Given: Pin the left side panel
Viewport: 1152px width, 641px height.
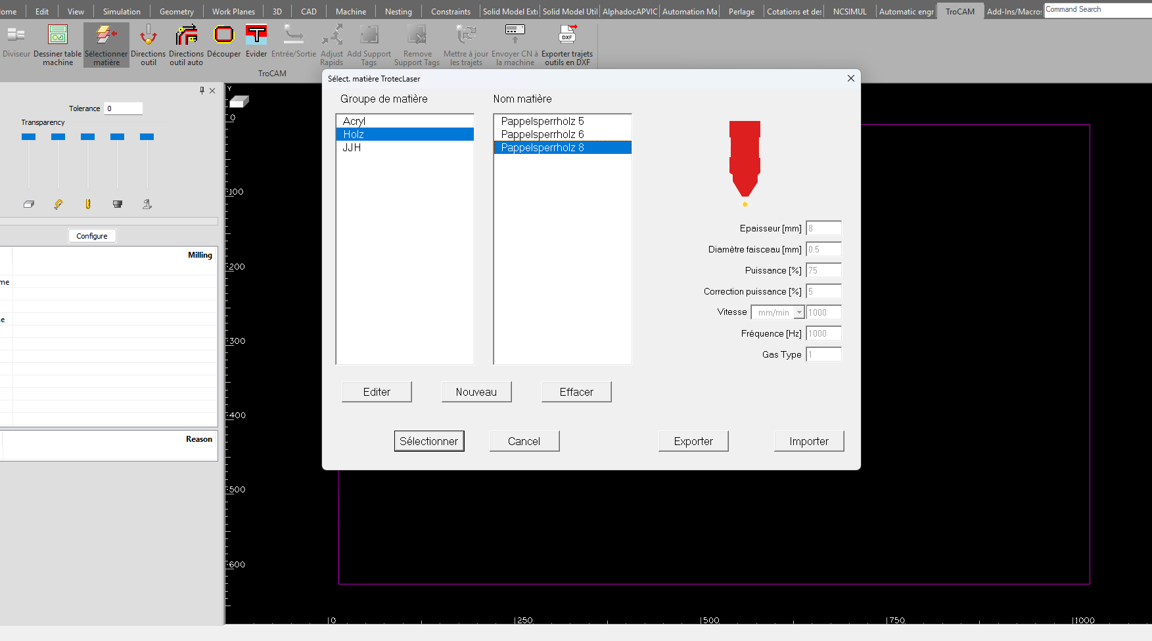Looking at the screenshot, I should click(x=202, y=91).
